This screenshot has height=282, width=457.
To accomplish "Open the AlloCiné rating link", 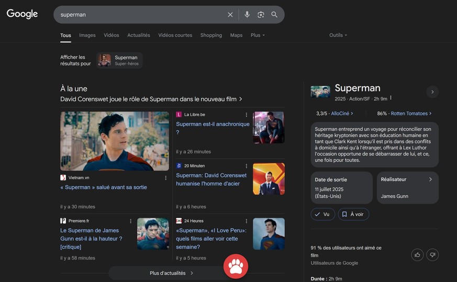I will pos(342,114).
